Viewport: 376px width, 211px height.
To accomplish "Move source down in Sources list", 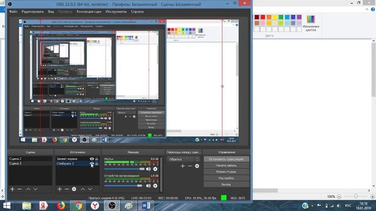I will click(x=90, y=189).
